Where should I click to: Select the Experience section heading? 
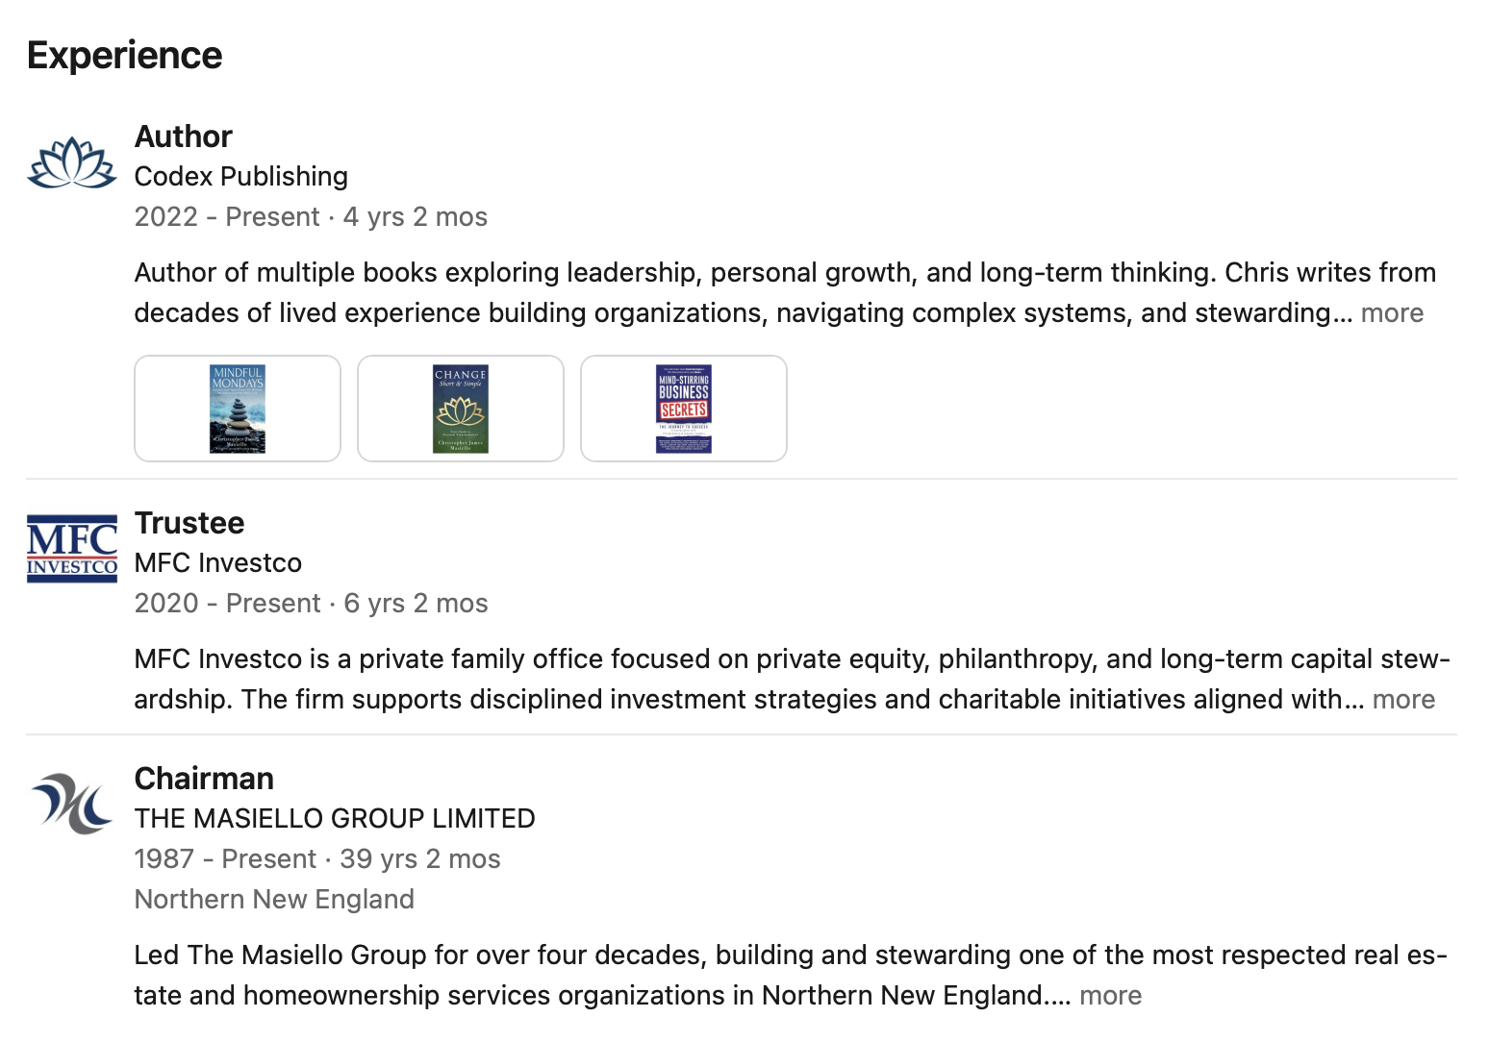pyautogui.click(x=123, y=55)
